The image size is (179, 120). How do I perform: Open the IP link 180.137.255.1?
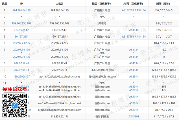pos(21,37)
